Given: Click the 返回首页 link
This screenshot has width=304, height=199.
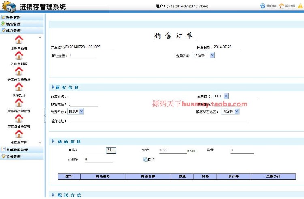Looking at the screenshot, I should pos(290,6).
